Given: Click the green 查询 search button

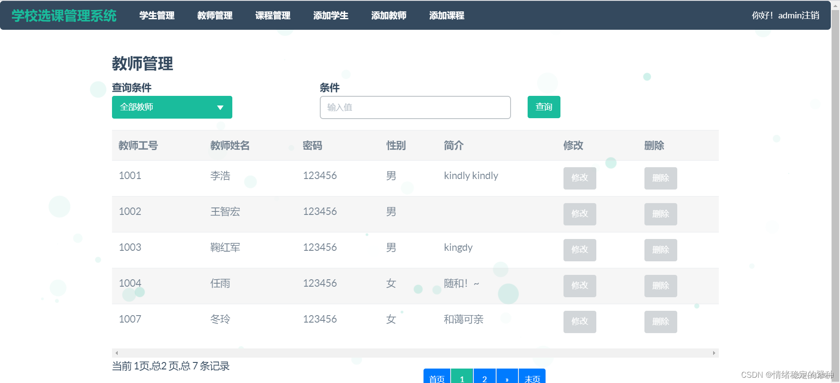Looking at the screenshot, I should (544, 107).
